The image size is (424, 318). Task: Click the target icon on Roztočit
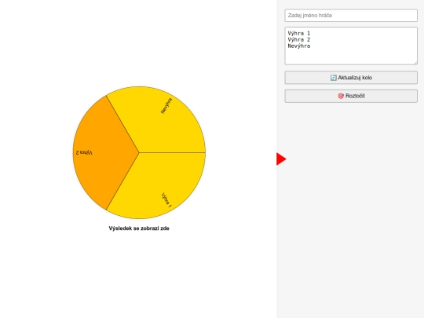(341, 96)
